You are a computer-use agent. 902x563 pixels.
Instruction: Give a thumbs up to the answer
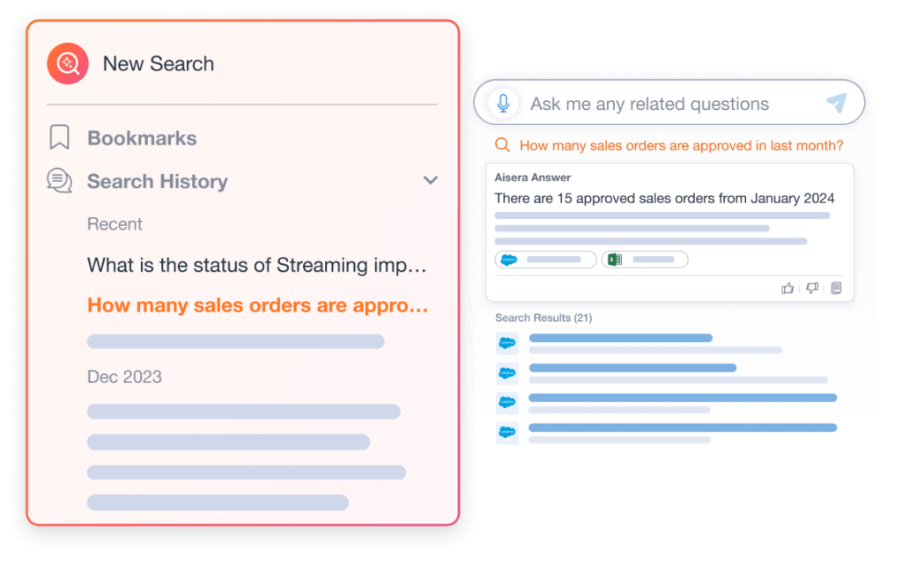pos(788,287)
